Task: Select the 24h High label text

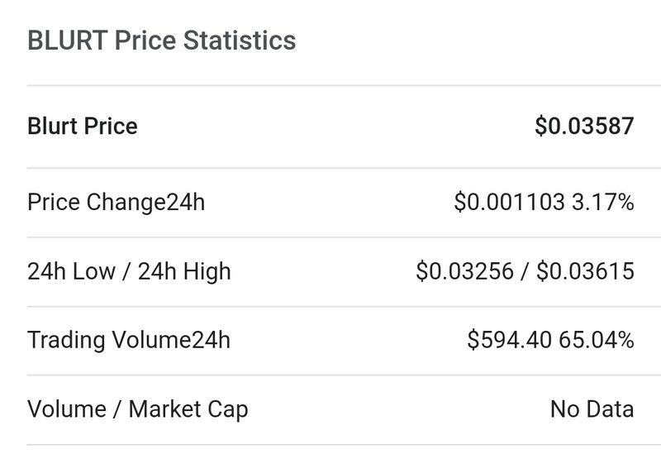Action: [183, 271]
